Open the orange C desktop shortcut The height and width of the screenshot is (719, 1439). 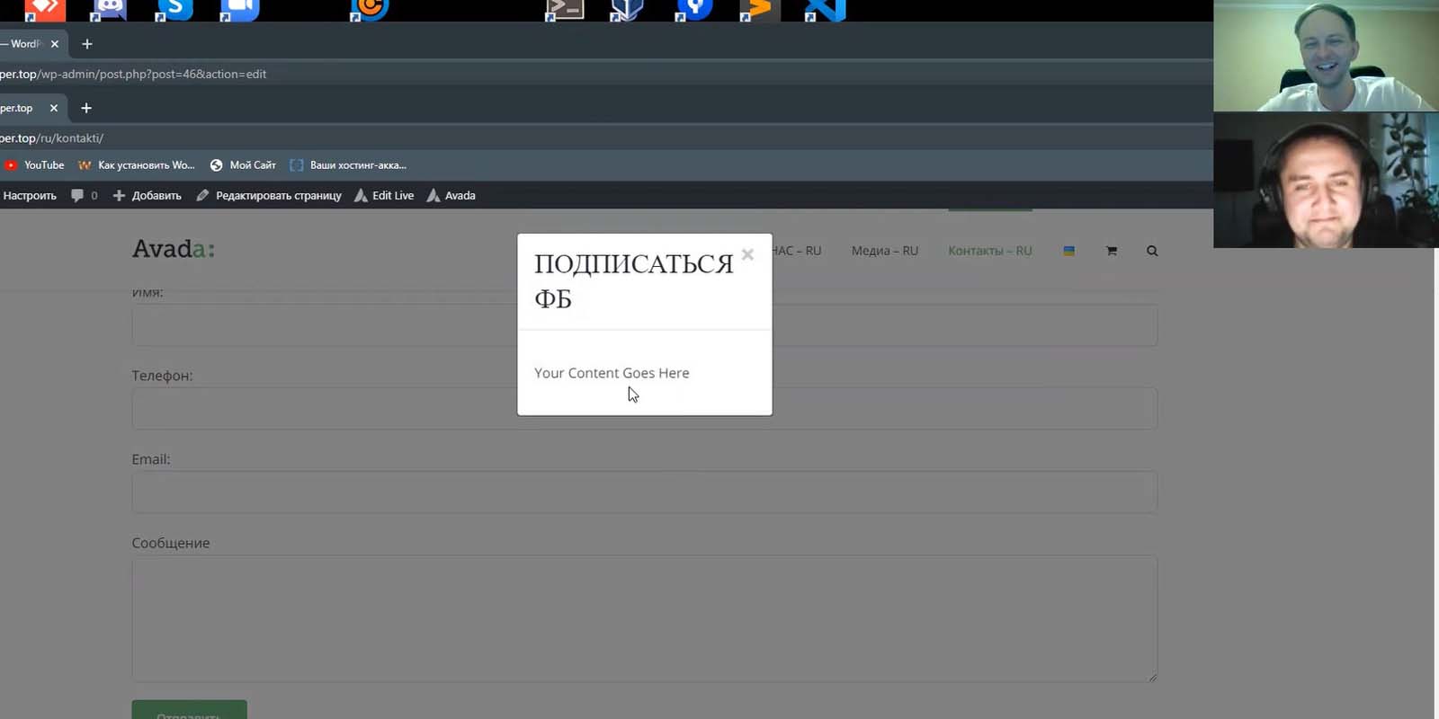(x=370, y=10)
